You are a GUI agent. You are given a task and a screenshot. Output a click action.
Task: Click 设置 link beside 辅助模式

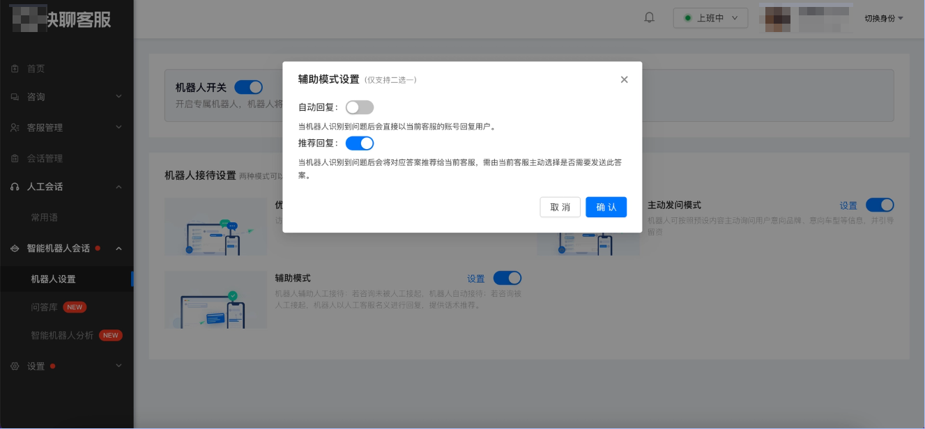coord(477,278)
